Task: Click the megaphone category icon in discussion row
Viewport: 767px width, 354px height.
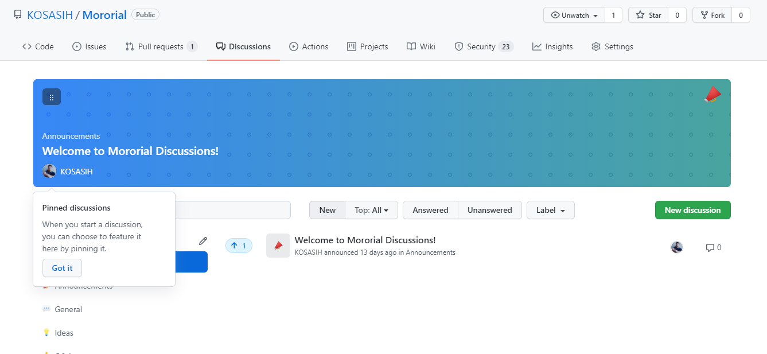Action: [x=278, y=246]
